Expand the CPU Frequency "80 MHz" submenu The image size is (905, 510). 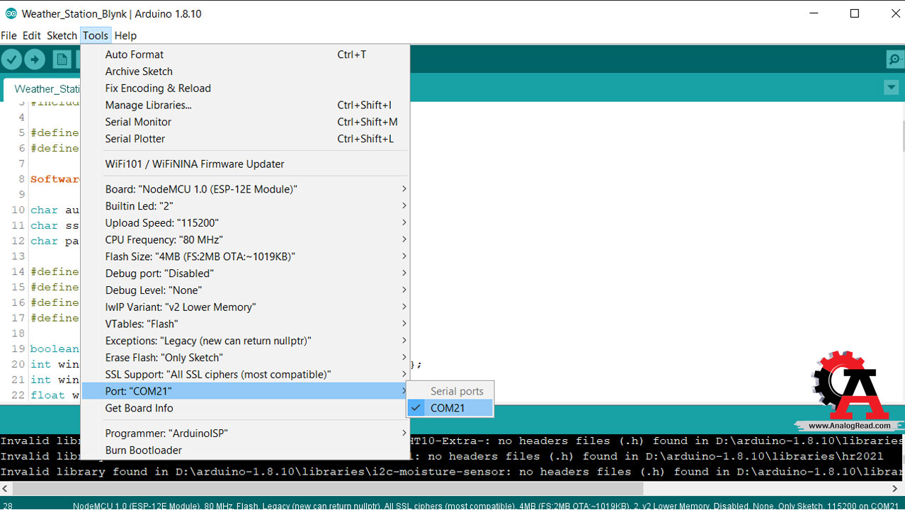tap(245, 239)
